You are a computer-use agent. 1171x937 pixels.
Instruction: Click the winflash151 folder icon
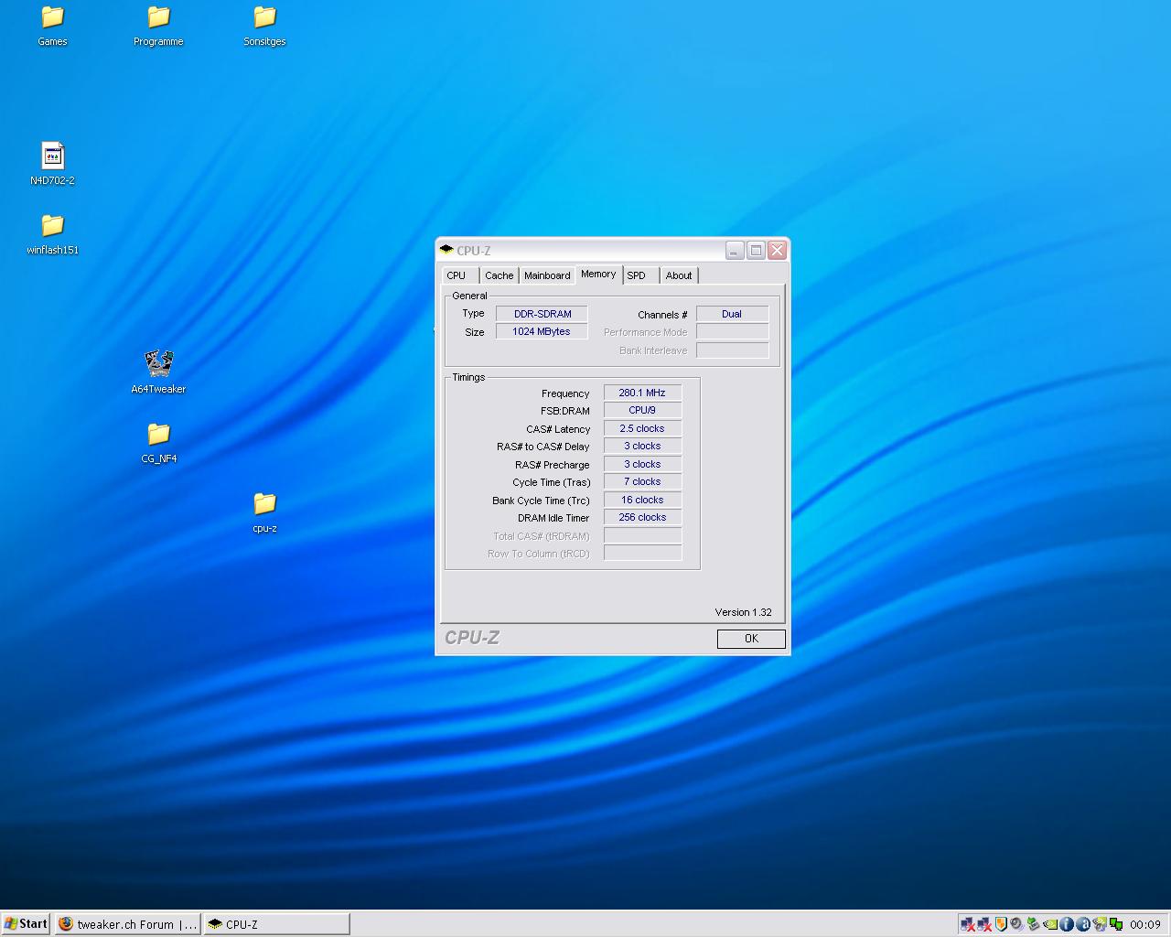tap(52, 226)
